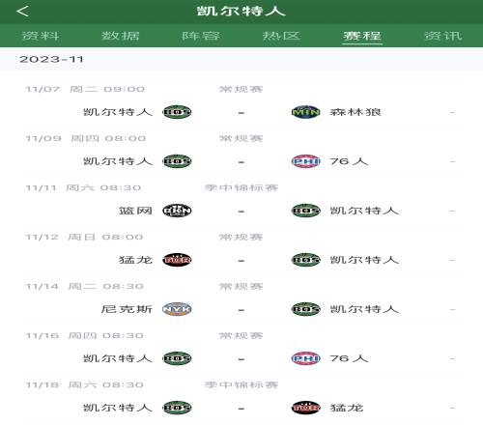Select the 猛龙 logo in the 11/12 game

(177, 260)
